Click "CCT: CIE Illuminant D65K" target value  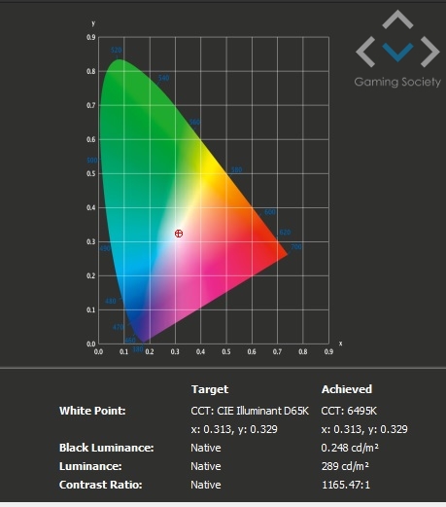(250, 411)
